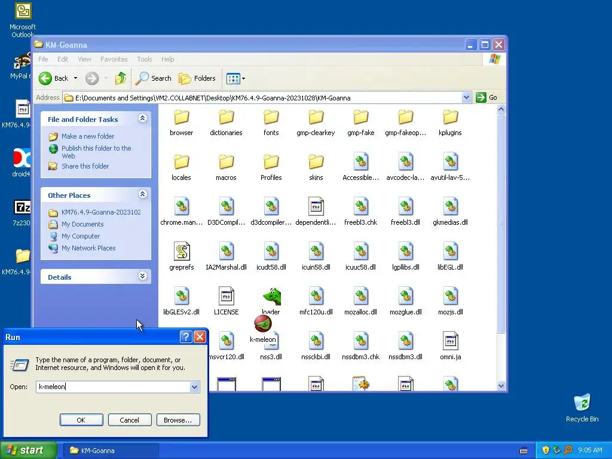Open the 7z230 desktop icon
Viewport: 612px width, 459px height.
[22, 213]
